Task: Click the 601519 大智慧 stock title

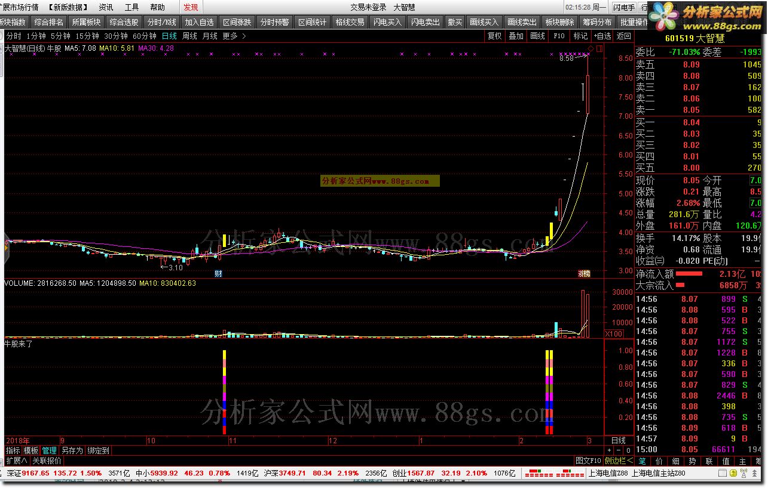Action: click(695, 39)
